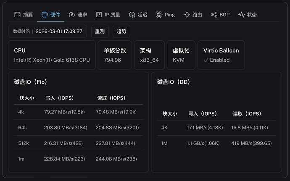Click the Summary (摘要) tab icon
The image size is (290, 181).
[17, 15]
